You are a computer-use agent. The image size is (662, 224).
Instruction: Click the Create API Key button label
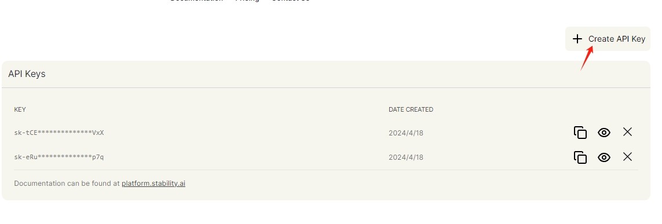click(617, 39)
